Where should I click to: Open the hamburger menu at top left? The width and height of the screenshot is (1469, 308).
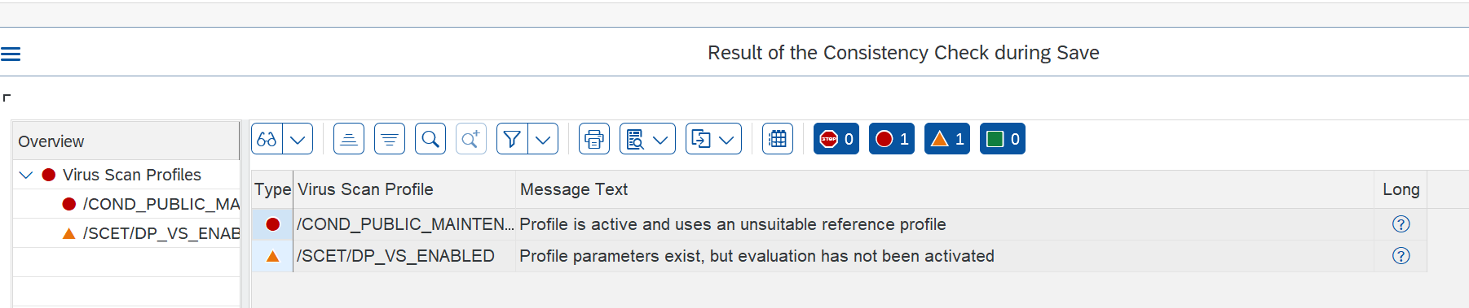pos(11,54)
